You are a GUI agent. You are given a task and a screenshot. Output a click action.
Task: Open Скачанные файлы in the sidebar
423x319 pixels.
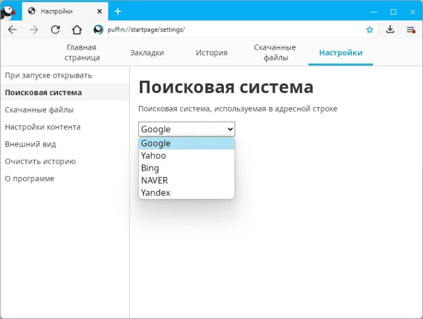[x=65, y=110]
